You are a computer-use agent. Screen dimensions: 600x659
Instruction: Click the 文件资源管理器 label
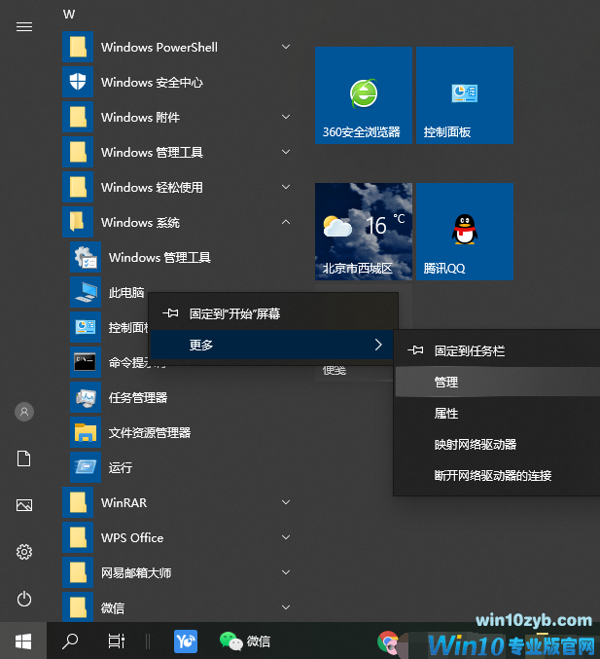click(x=150, y=432)
